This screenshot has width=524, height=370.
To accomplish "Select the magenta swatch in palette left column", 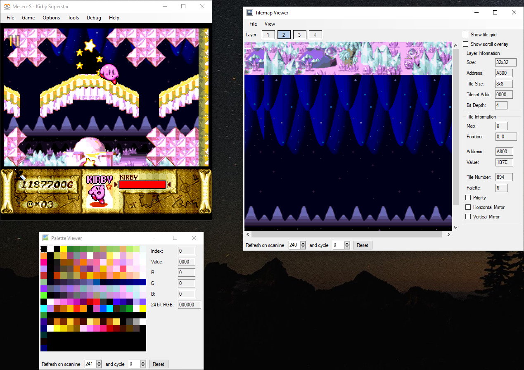I will click(44, 262).
